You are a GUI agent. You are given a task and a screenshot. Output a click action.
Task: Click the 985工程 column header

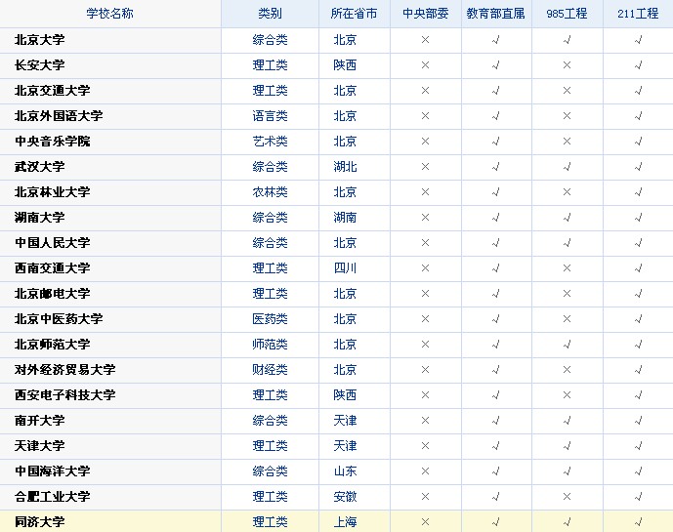click(567, 14)
